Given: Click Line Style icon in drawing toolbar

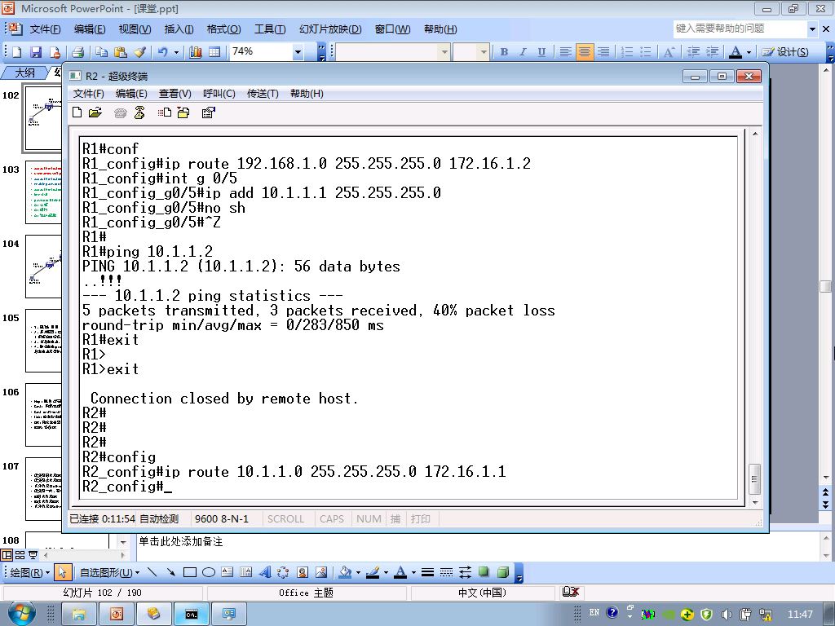Looking at the screenshot, I should (x=427, y=572).
